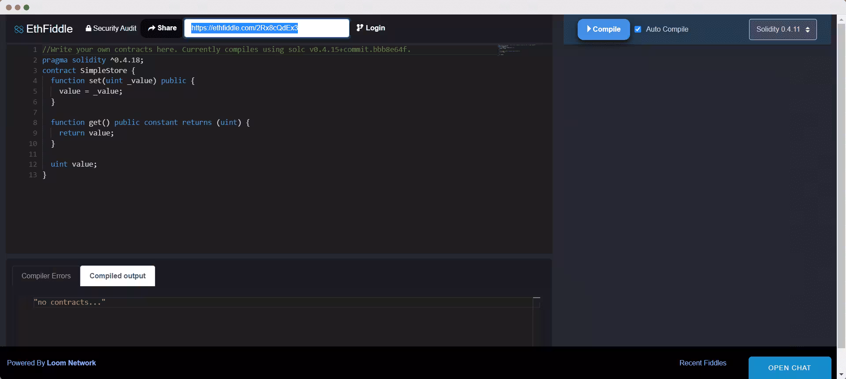Viewport: 846px width, 379px height.
Task: Click the EthFiddle title text
Action: pyautogui.click(x=49, y=29)
